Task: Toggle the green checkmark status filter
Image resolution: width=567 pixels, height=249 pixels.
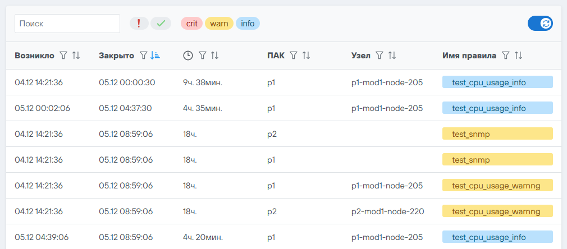Action: [161, 23]
